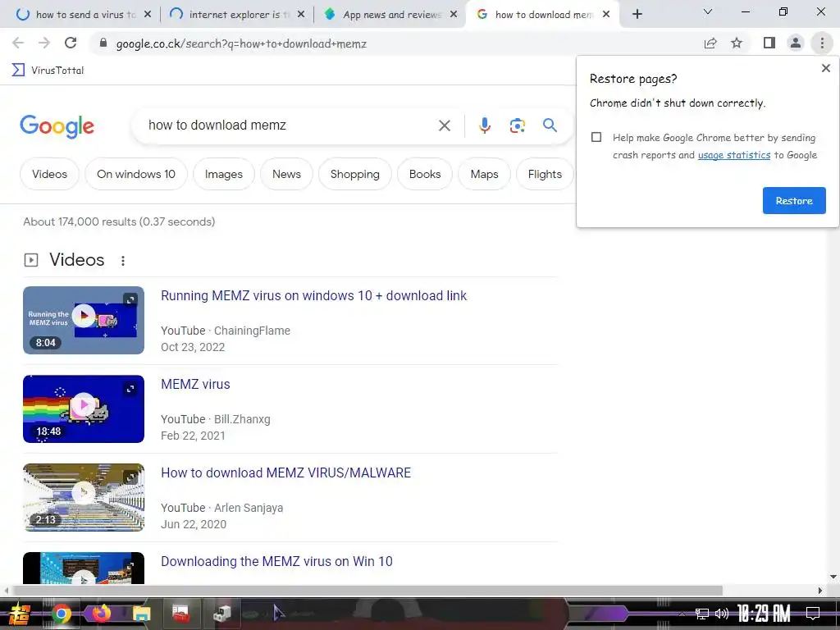
Task: Open Chrome from the taskbar
Action: point(61,614)
